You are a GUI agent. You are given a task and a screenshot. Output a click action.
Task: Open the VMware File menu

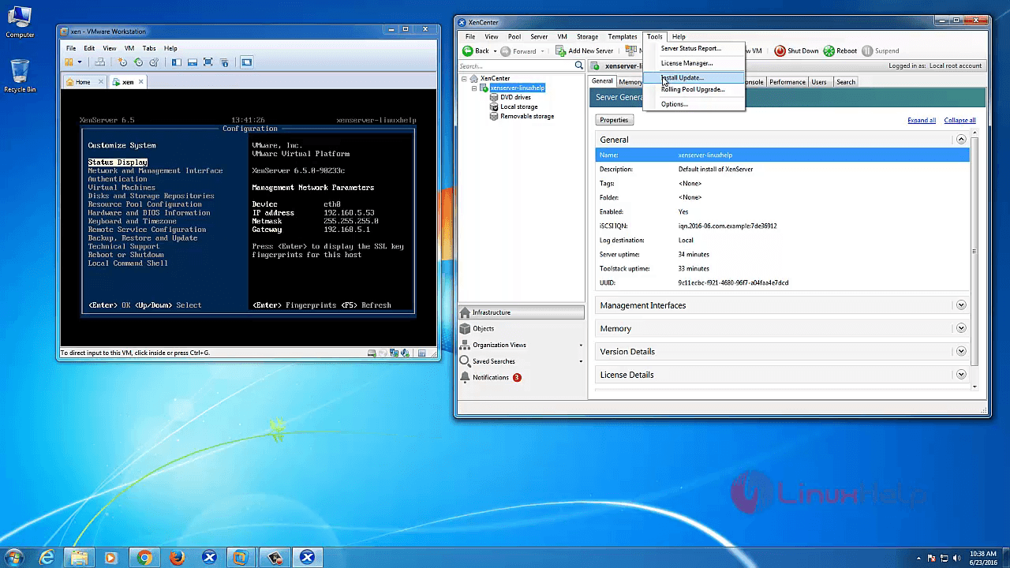tap(71, 48)
